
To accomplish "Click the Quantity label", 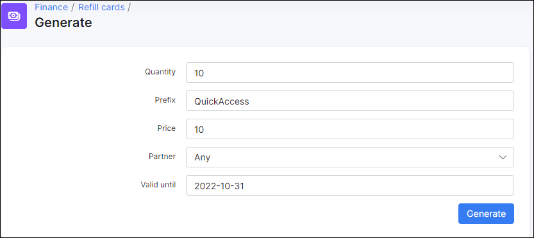I will tap(160, 72).
